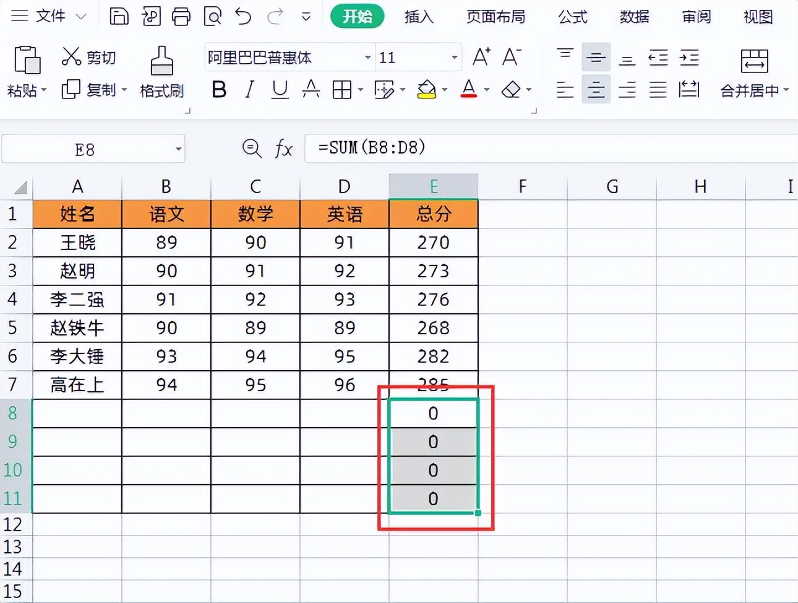Undo the last action
The height and width of the screenshot is (603, 798).
click(x=243, y=16)
